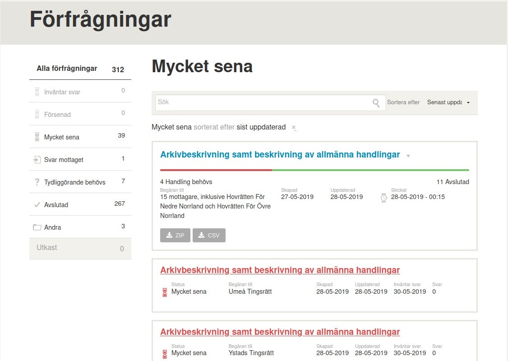This screenshot has height=361, width=508.
Task: Download the ZIP archive
Action: tap(175, 235)
